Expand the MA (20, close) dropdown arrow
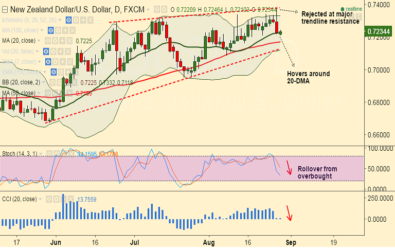 39,41
